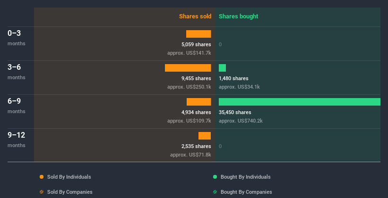Click the 1,480 shares value

[233, 78]
